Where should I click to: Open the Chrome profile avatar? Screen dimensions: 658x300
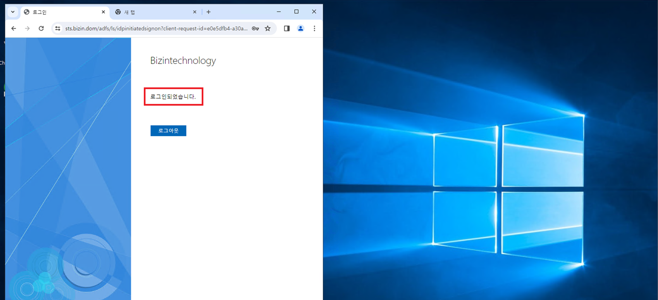[301, 29]
